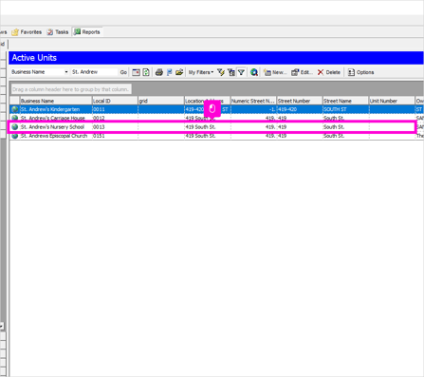
Task: Click the filter builder icon
Action: click(231, 72)
